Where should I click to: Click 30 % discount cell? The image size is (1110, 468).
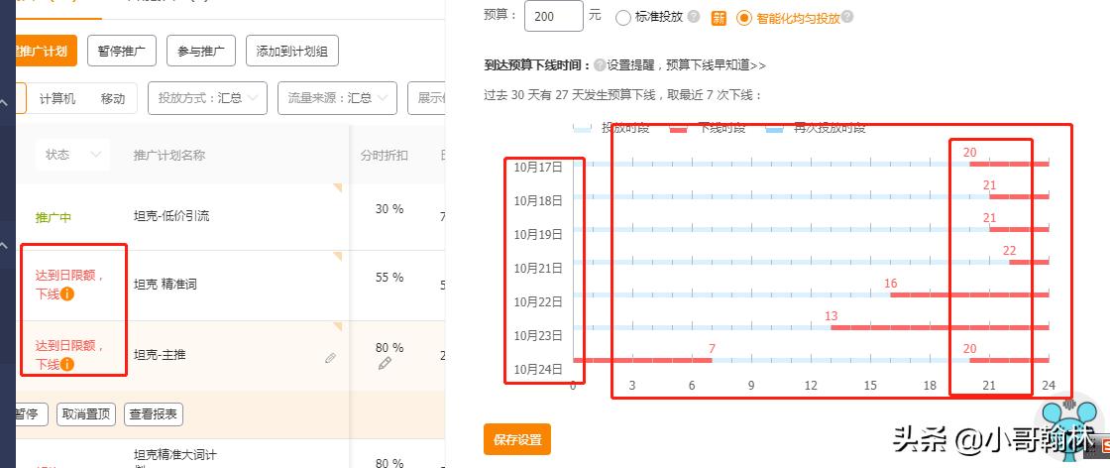click(x=389, y=209)
